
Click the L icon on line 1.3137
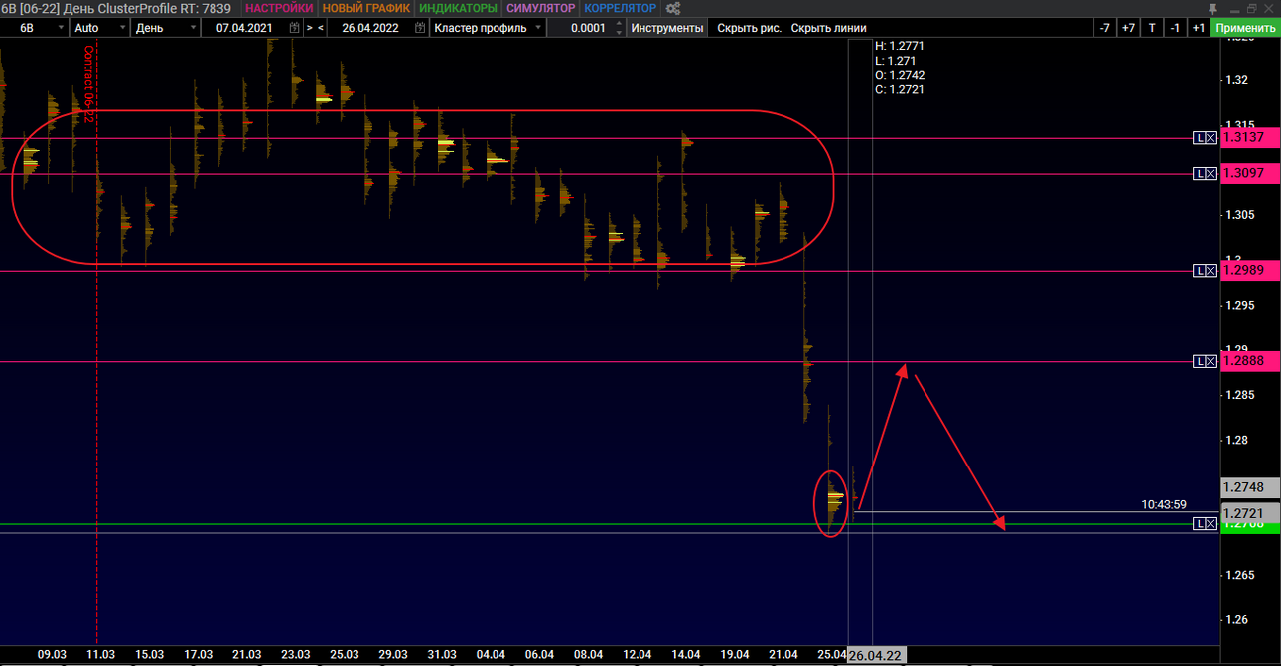[x=1199, y=138]
